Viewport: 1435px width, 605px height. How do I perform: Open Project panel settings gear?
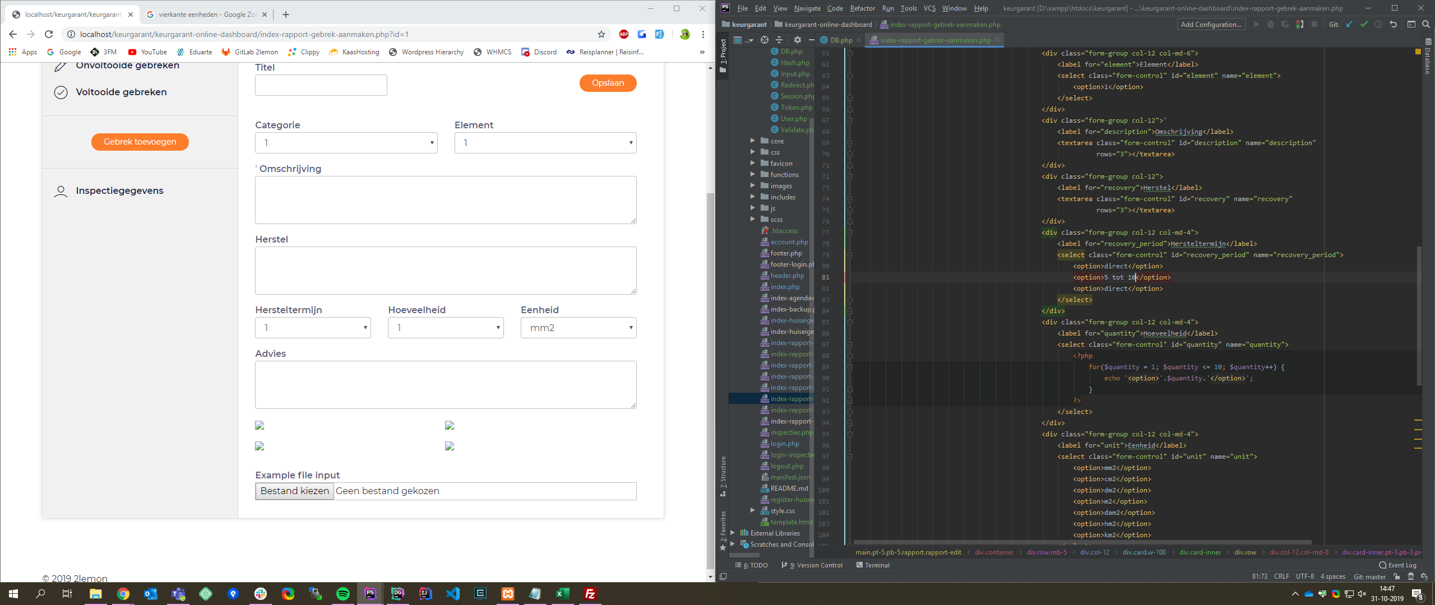(x=798, y=40)
